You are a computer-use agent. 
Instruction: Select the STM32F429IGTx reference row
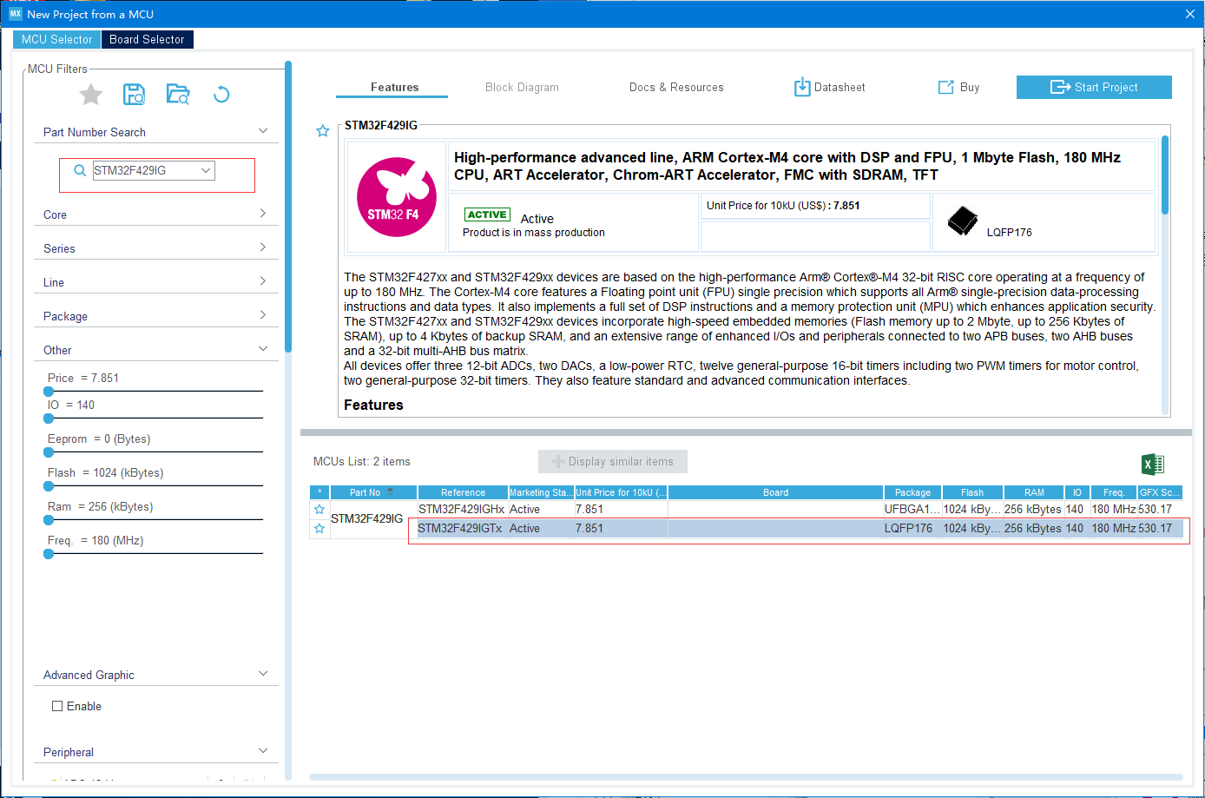coord(462,528)
